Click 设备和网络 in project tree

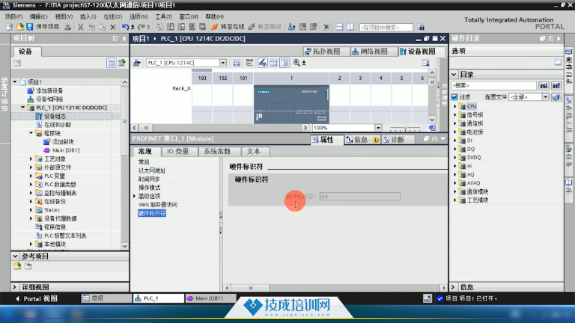click(x=49, y=99)
